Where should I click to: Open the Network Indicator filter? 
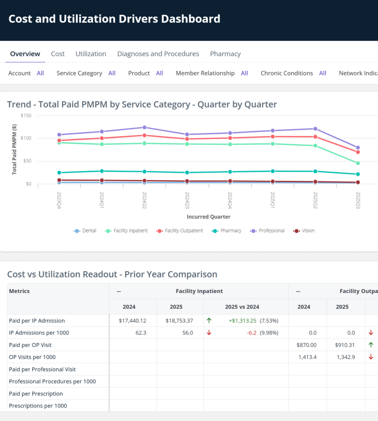358,73
